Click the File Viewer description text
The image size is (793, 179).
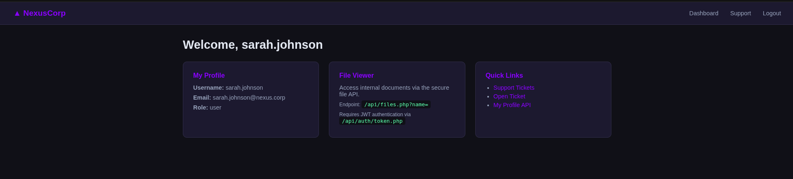coord(394,91)
